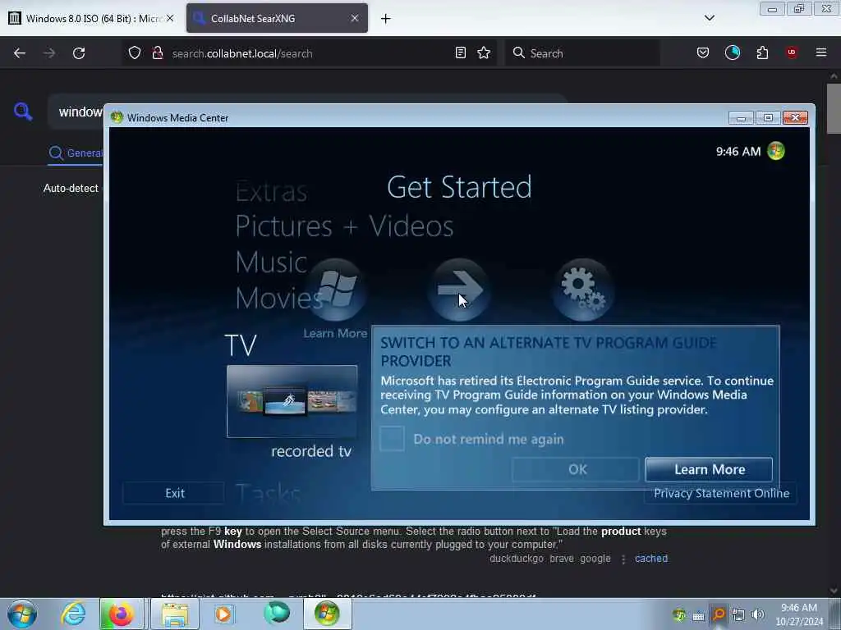Click the arrow Express setup icon

[x=459, y=290]
